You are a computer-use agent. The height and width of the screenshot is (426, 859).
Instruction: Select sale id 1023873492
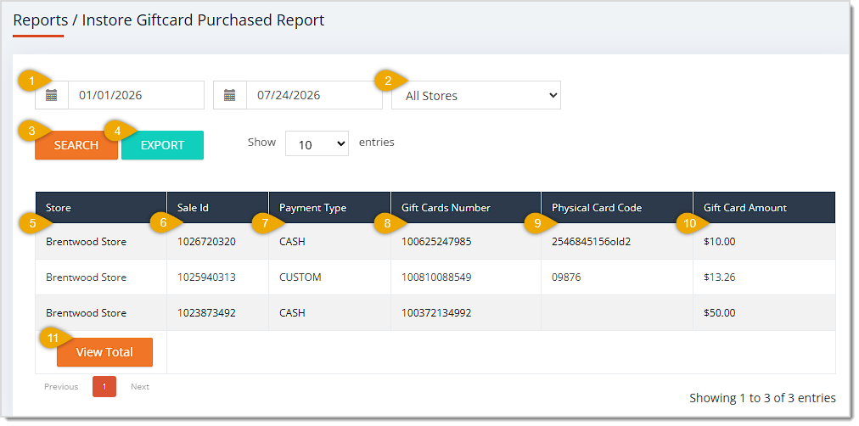(206, 312)
